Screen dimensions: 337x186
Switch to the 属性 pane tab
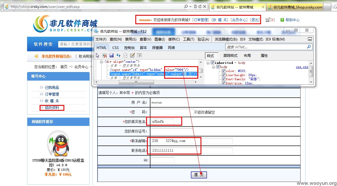264,56
